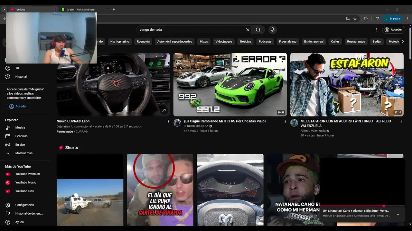
Task: Open the '¿La Cagué Cambiando Mi GT3 RS' title
Action: 225,121
